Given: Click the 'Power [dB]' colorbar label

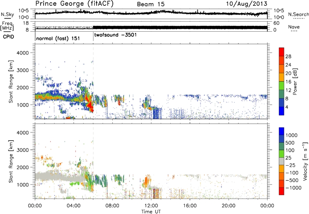Looking at the screenshot, I should click(x=295, y=82).
